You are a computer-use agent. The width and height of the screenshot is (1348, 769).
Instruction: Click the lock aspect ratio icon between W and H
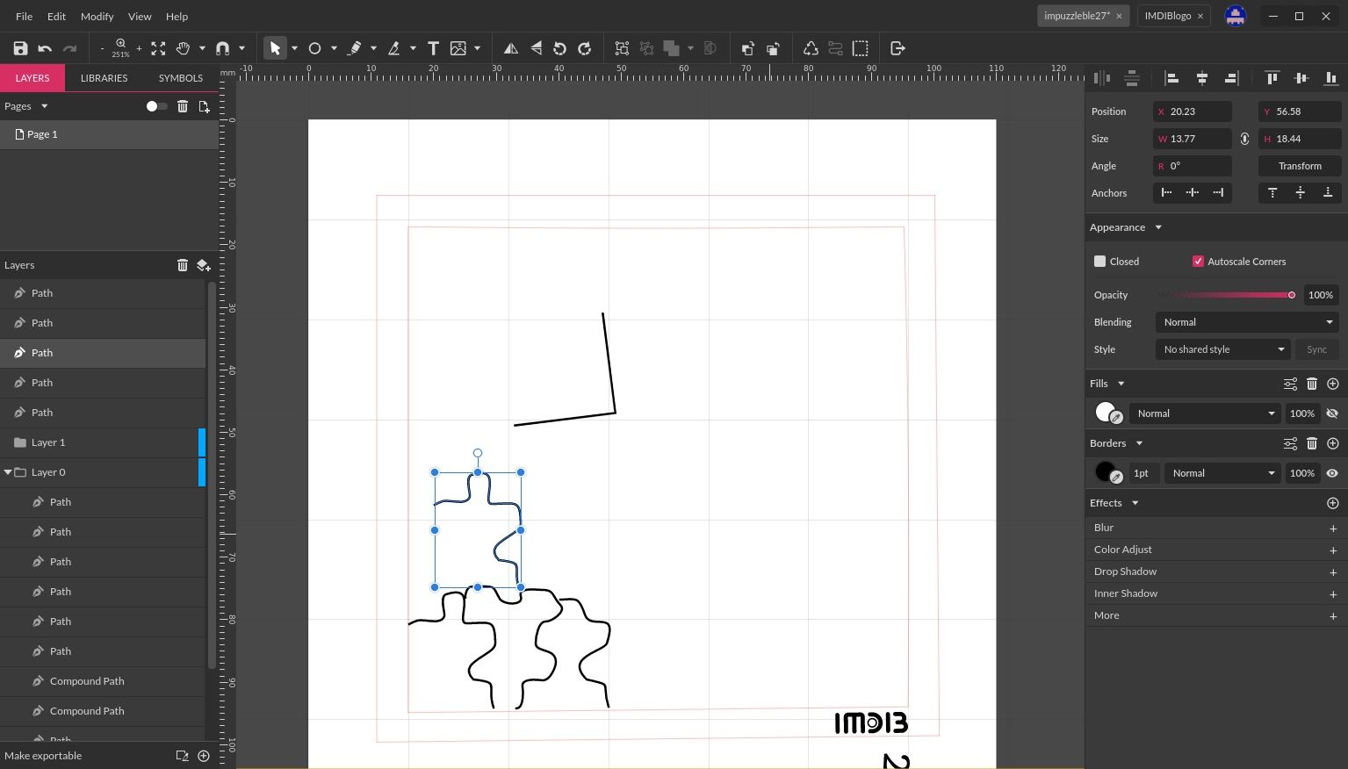(x=1244, y=139)
